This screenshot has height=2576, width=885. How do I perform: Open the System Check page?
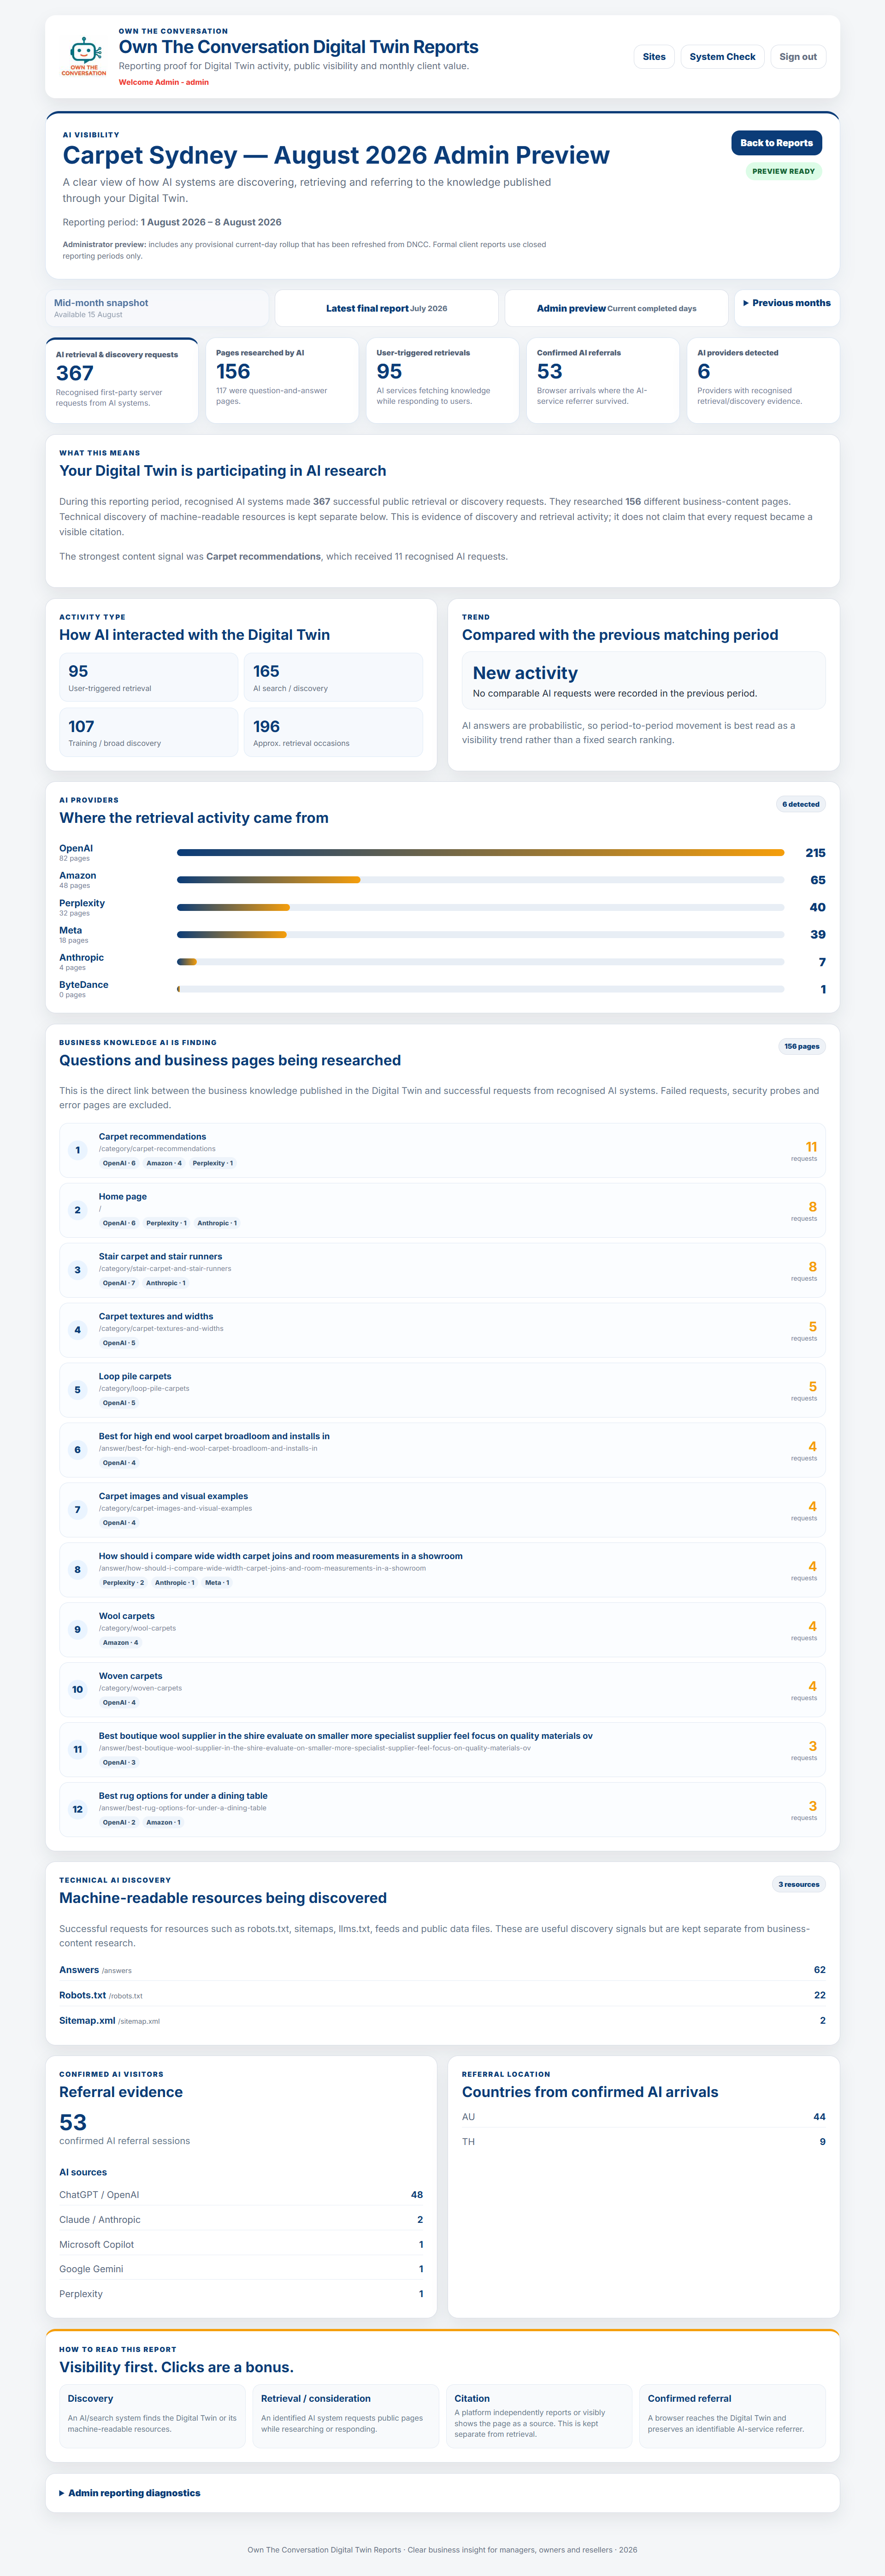[722, 57]
